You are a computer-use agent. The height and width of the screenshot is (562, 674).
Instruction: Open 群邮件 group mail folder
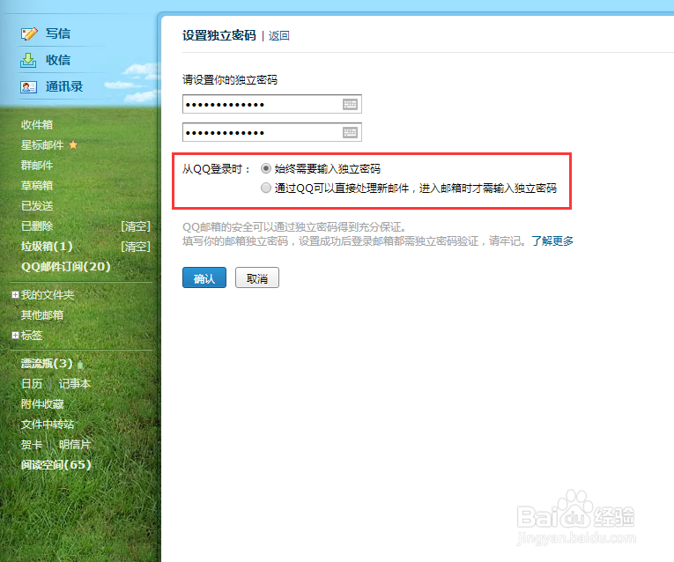(37, 165)
